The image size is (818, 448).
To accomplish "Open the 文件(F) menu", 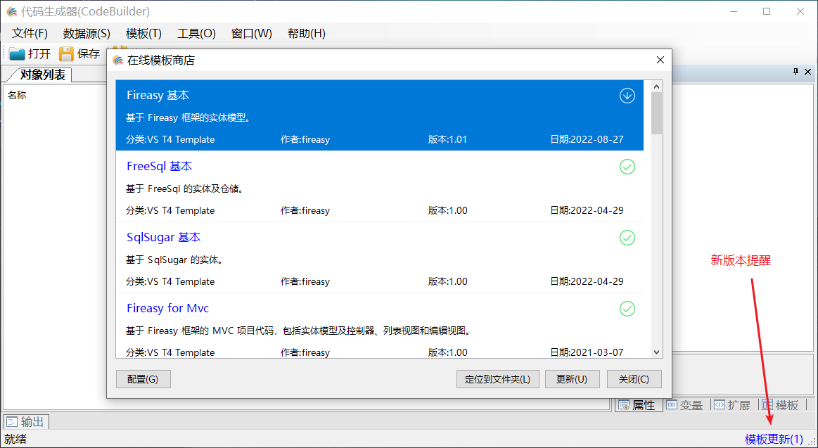I will pyautogui.click(x=30, y=33).
